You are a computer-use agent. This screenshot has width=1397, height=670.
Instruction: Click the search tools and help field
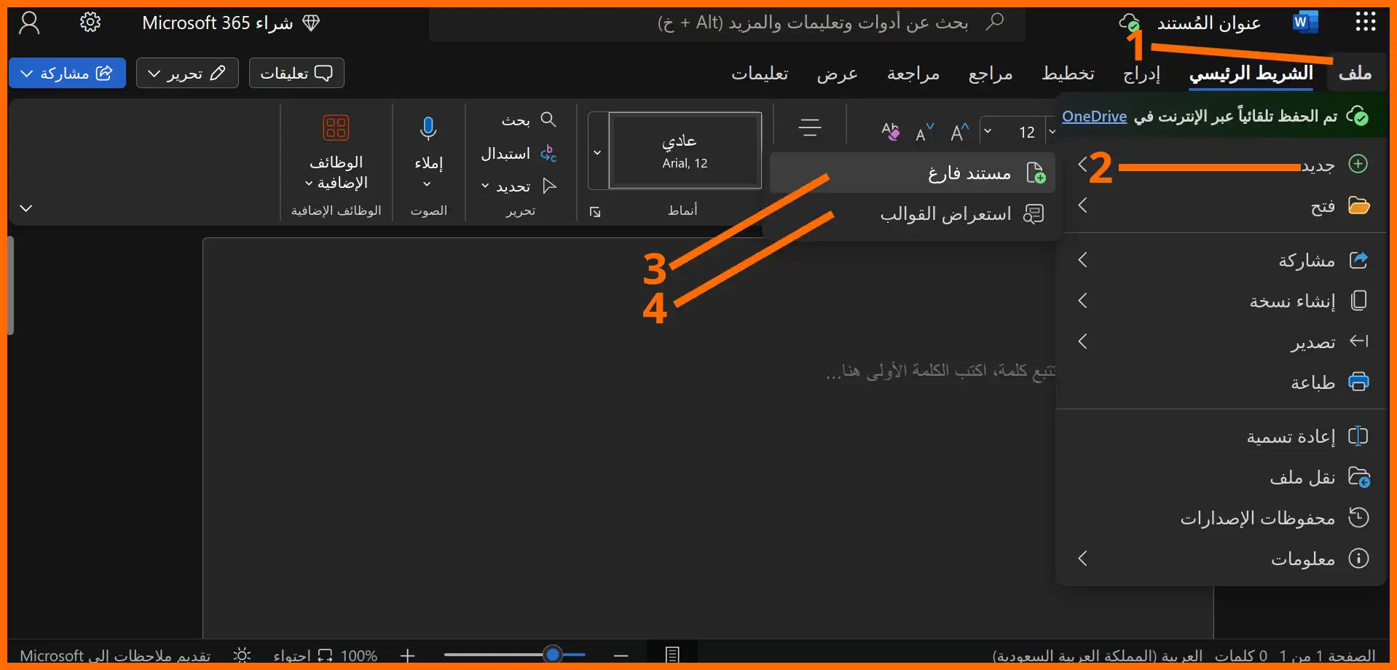(727, 23)
